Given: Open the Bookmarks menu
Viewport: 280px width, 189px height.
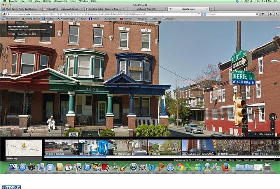Looking at the screenshot, I should click(61, 1).
